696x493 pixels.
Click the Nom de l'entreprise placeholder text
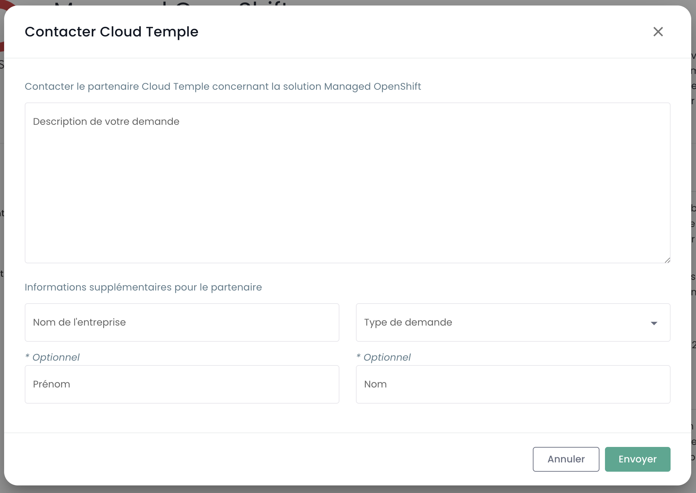pyautogui.click(x=79, y=322)
